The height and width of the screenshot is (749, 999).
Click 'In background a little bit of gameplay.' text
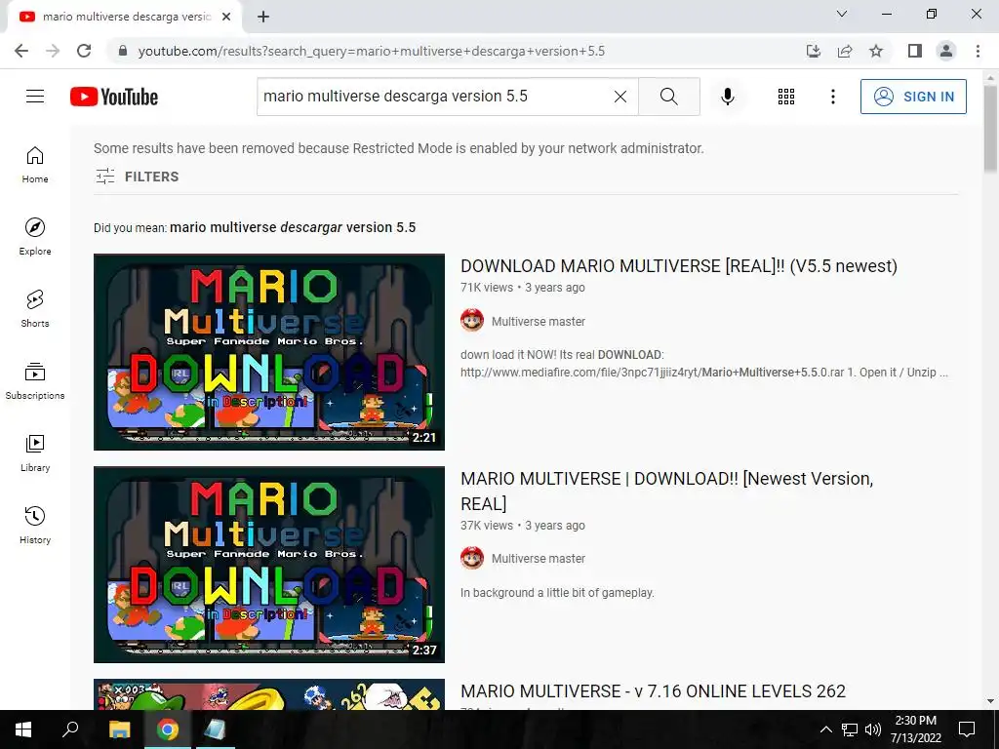tap(557, 593)
